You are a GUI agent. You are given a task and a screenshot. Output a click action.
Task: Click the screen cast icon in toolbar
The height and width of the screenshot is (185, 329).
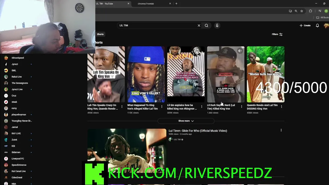(290, 11)
